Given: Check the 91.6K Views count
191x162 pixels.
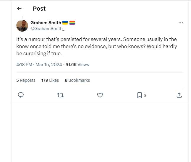Looking at the screenshot, I should 77,65.
